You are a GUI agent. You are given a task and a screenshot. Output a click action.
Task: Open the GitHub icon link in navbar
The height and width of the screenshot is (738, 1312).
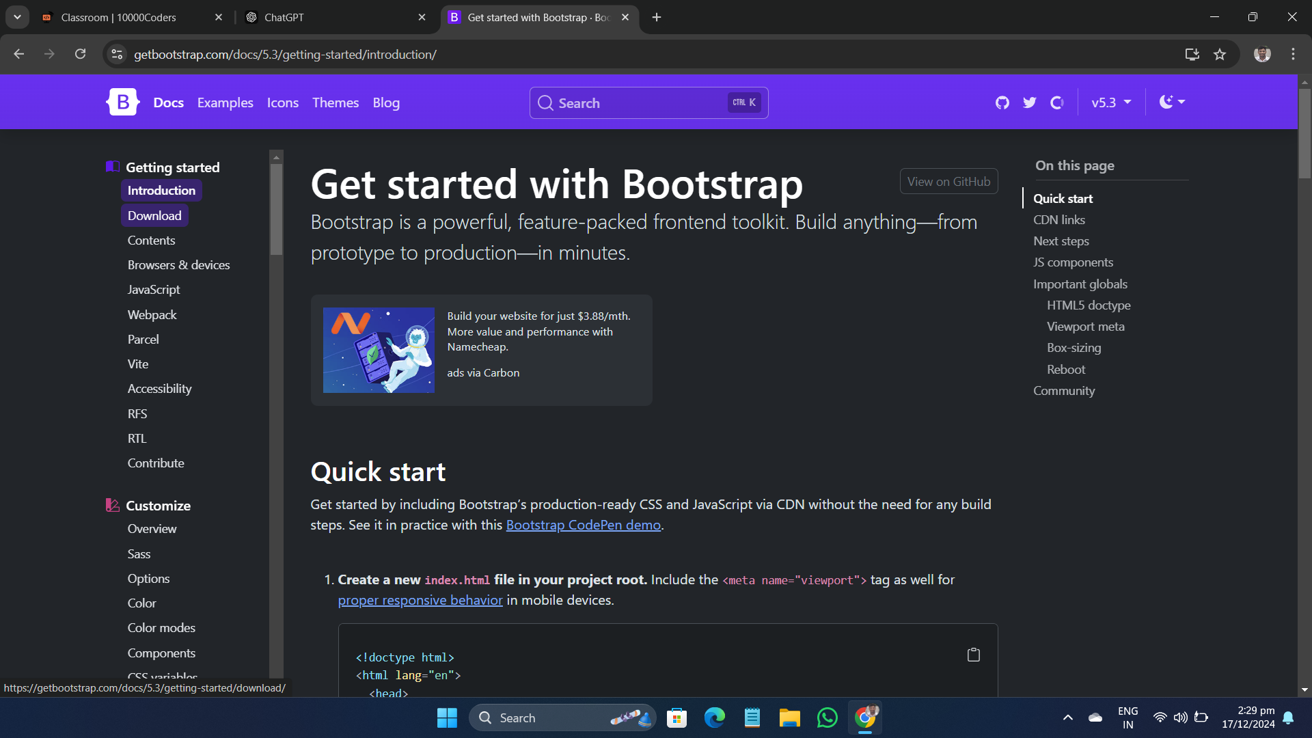1002,102
